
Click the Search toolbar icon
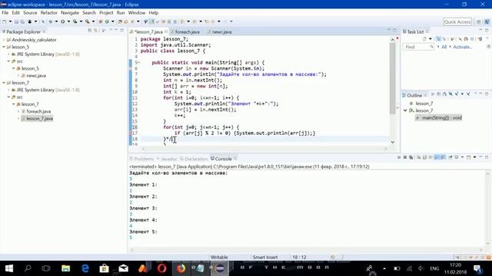(x=132, y=21)
